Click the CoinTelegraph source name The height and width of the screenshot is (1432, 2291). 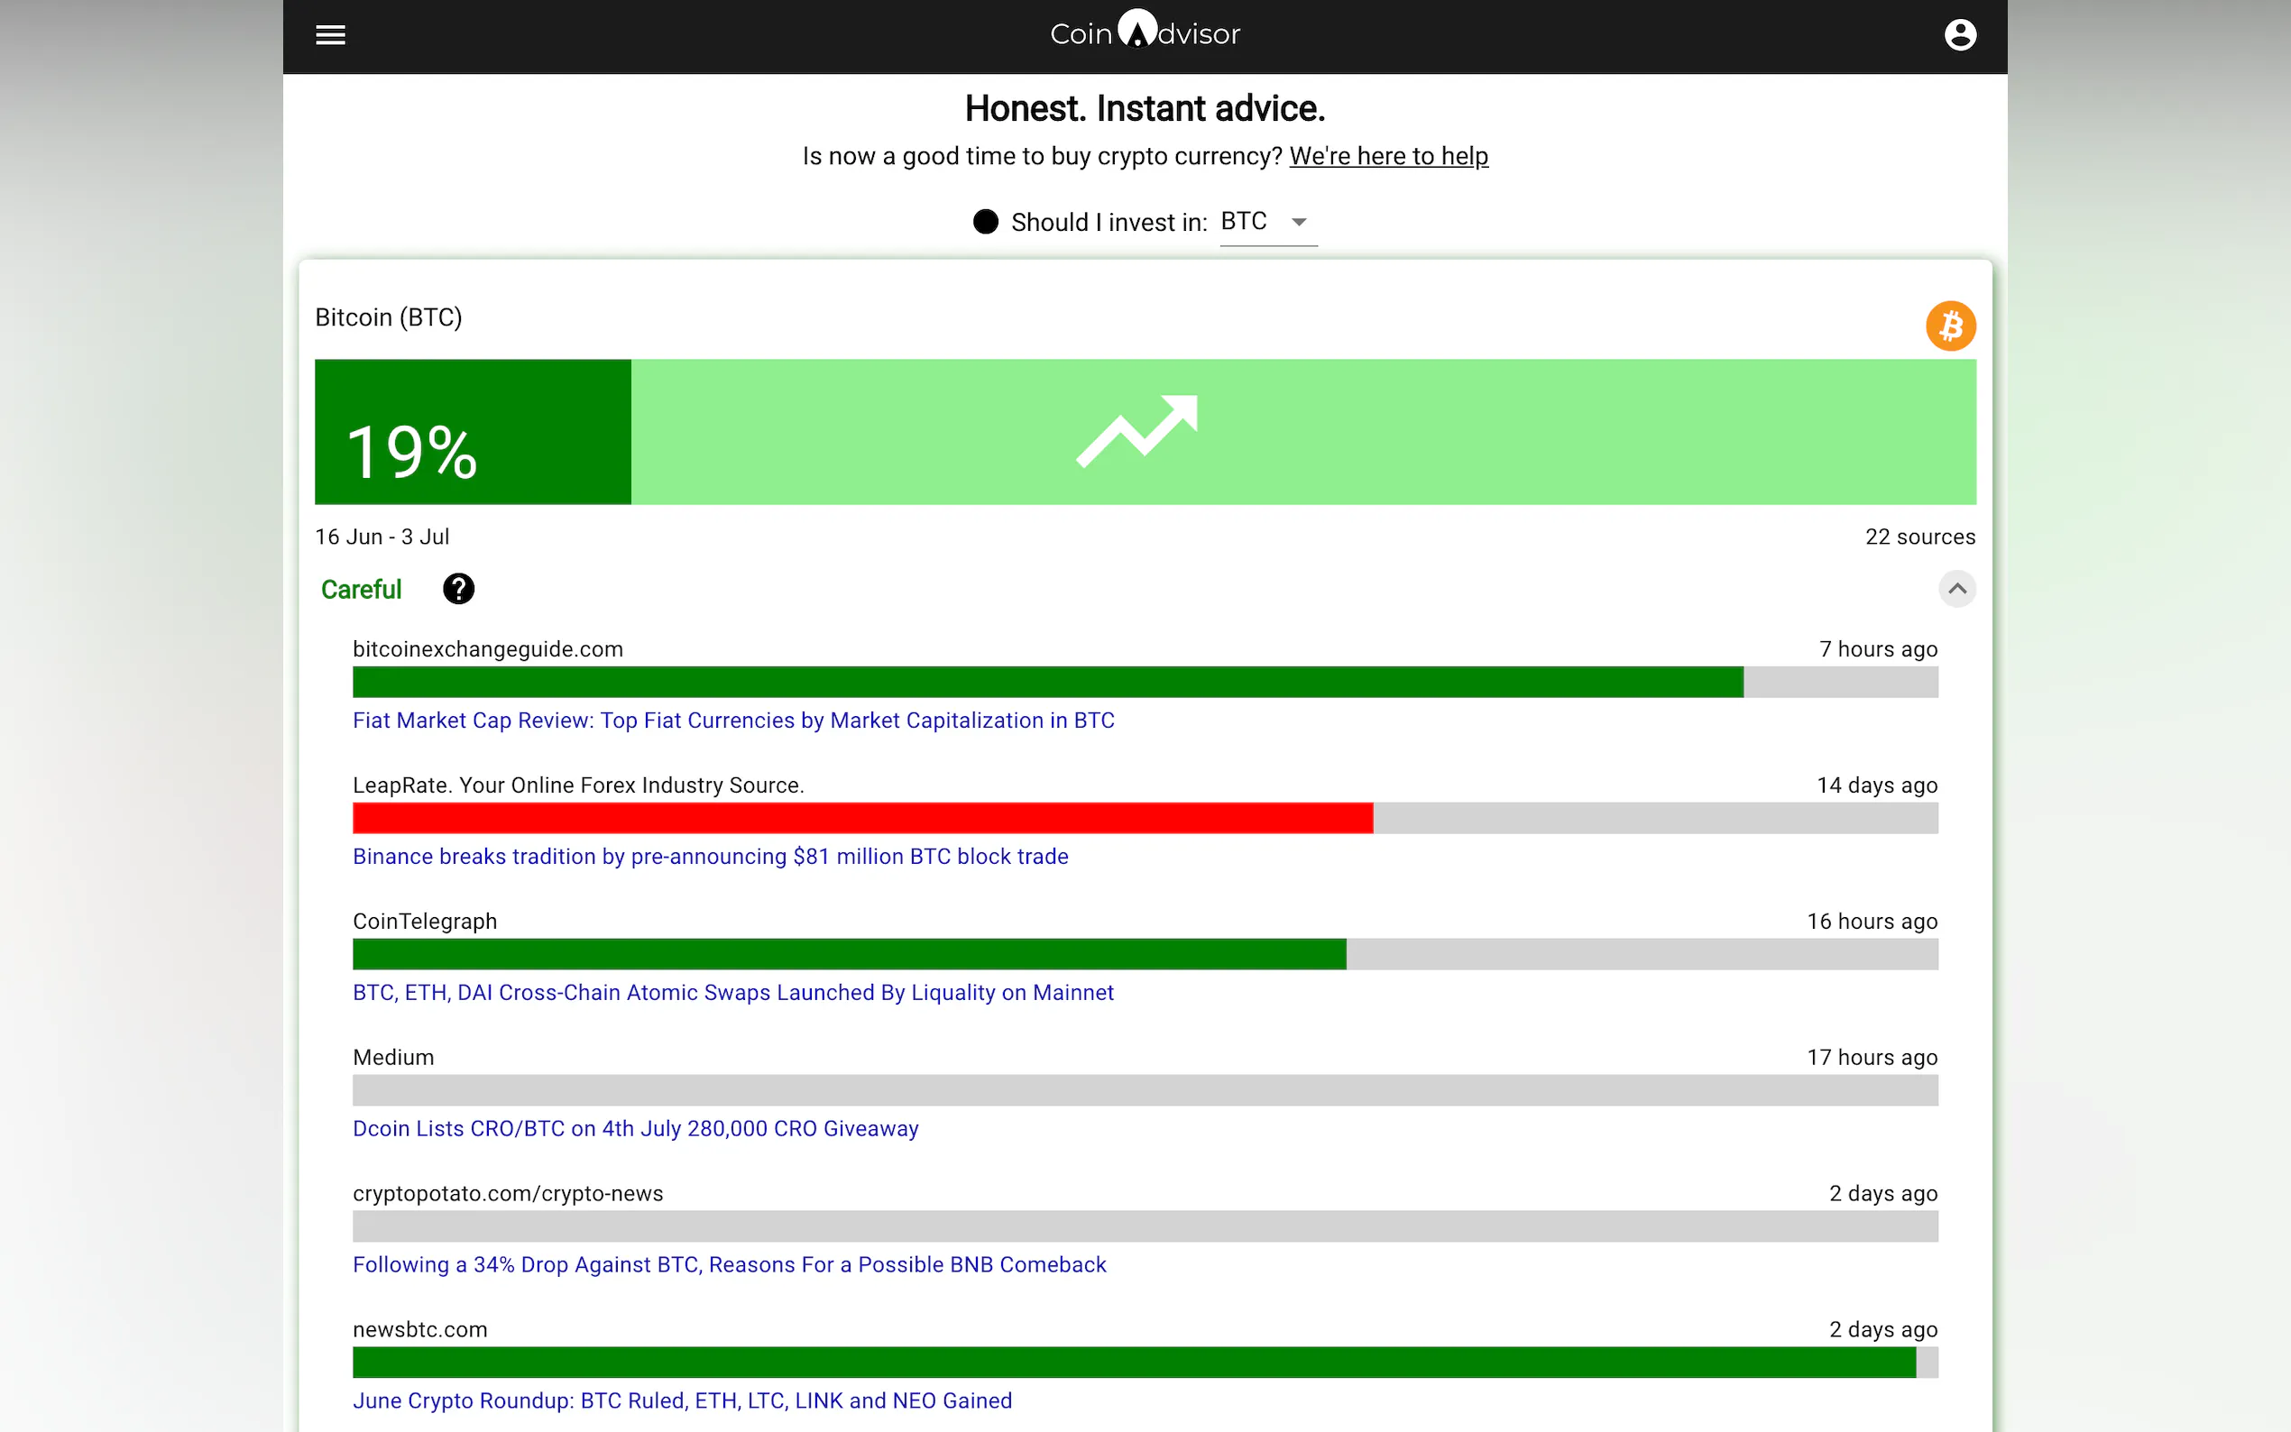click(x=424, y=922)
